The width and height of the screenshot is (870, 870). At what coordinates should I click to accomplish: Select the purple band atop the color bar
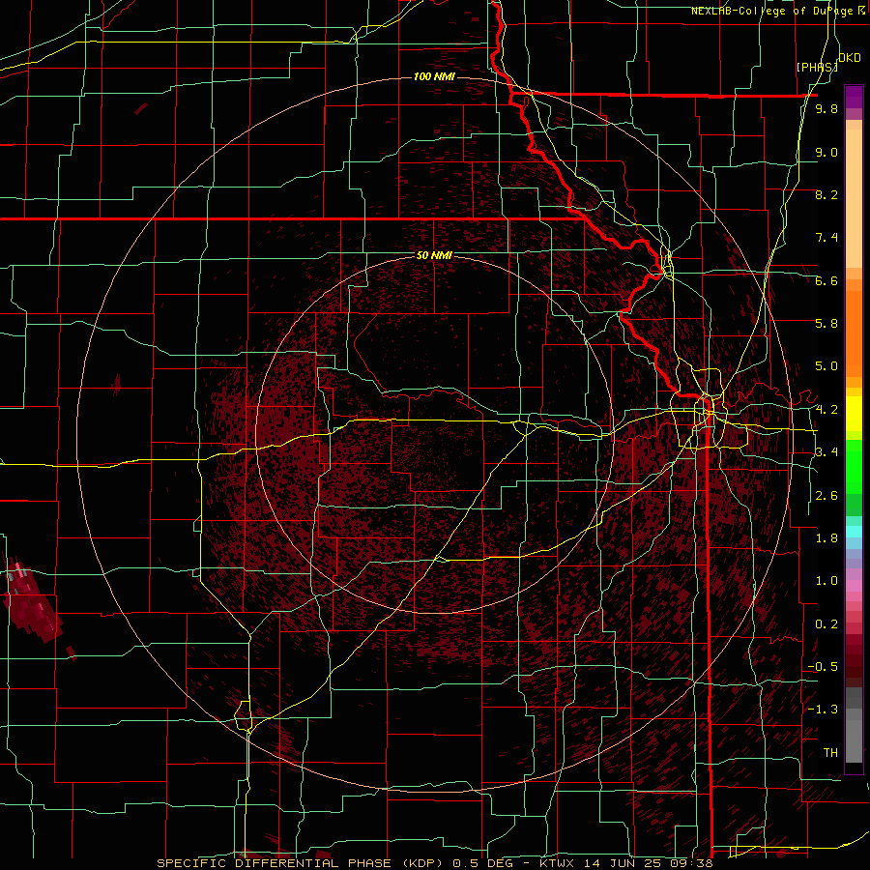coord(854,97)
